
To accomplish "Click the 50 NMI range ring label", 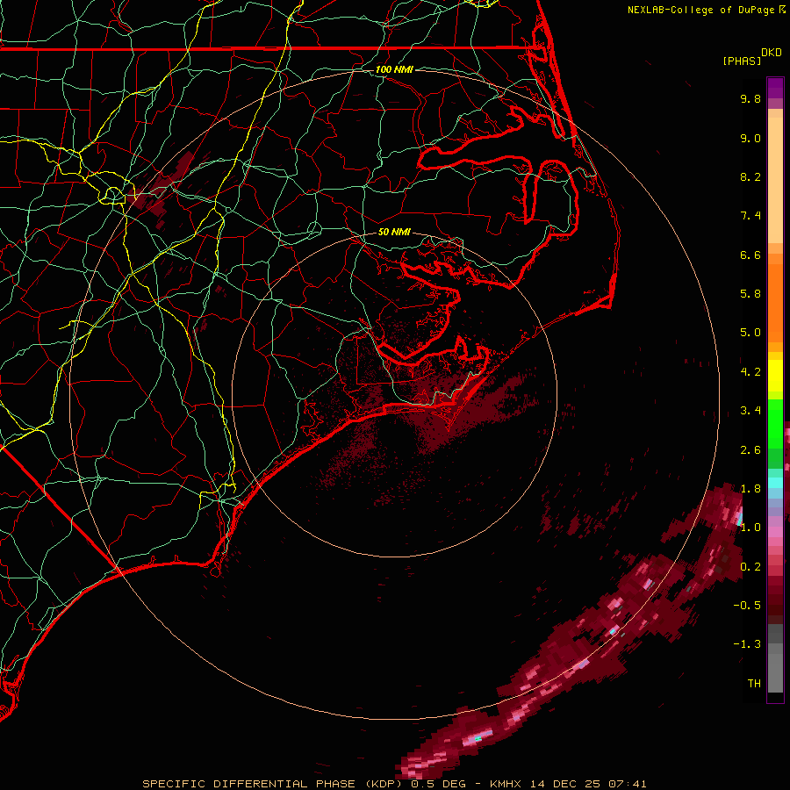I will point(394,232).
